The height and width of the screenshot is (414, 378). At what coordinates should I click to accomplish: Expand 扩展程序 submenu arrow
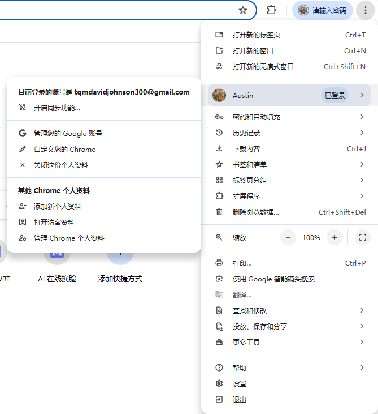coord(362,196)
